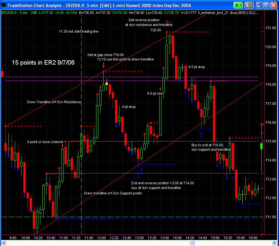Click the ER2Z06.D - 5 min status label
This screenshot has width=279, height=246.
pos(15,13)
